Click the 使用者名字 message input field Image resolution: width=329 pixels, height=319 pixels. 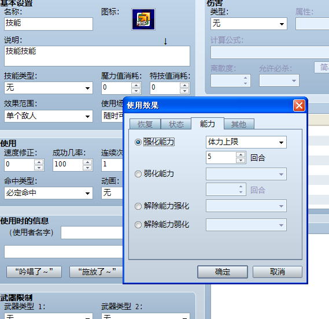click(x=92, y=232)
